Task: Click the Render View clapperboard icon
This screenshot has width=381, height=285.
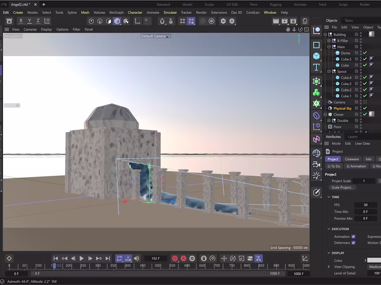Action: pyautogui.click(x=276, y=21)
